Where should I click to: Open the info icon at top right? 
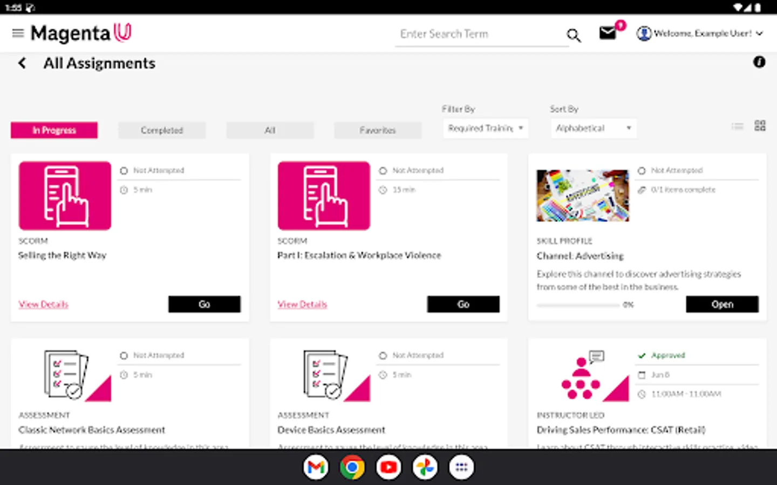pos(759,62)
